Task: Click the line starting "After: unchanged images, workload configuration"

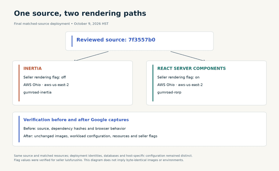Action: (x=90, y=136)
